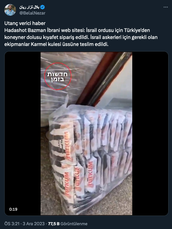Open the author's profile picture
This screenshot has width=172, height=229.
pos(10,10)
